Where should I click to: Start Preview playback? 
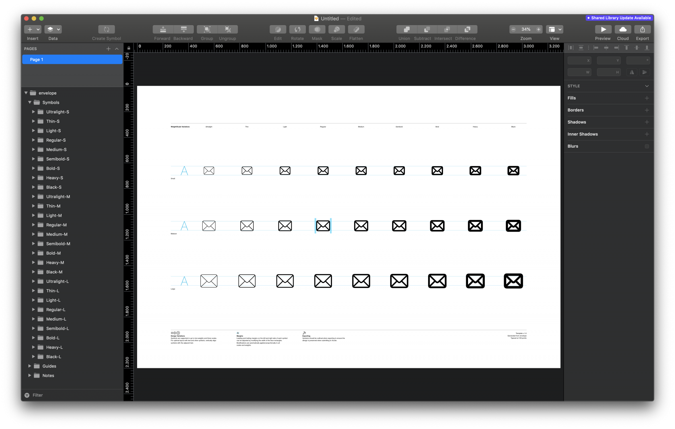point(603,29)
